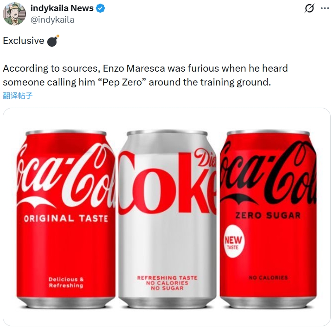Click the indykaila profile avatar

point(14,13)
